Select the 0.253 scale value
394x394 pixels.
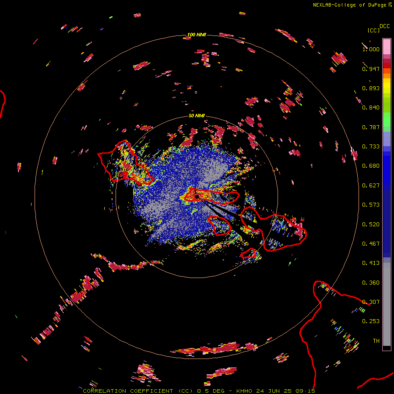coord(371,321)
